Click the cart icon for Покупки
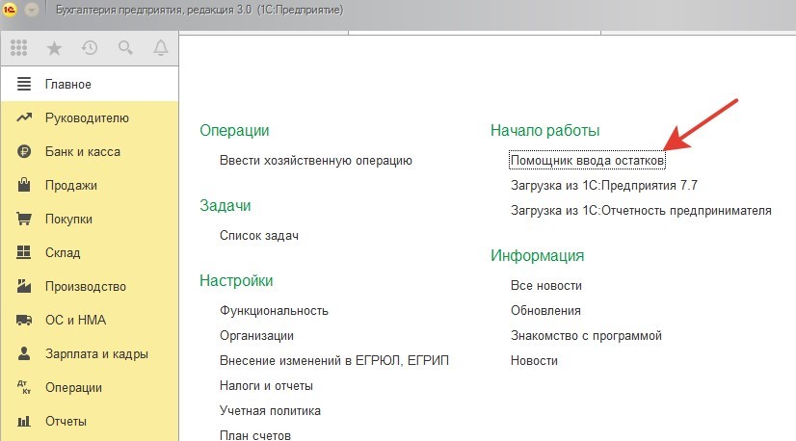Screen dimensions: 796x441 coord(24,219)
